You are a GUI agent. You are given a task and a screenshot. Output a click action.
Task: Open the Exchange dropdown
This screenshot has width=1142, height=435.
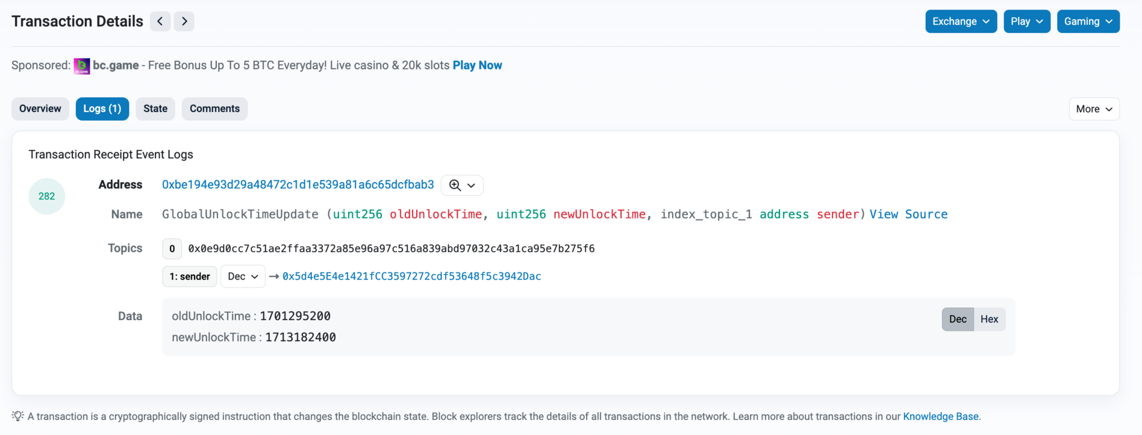[x=961, y=22]
